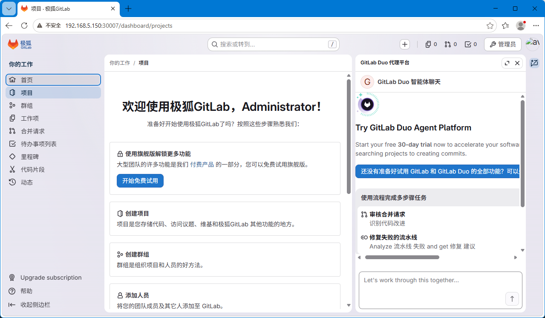Send the Duo chat message arrow
Viewport: 545px width, 318px height.
pos(512,299)
